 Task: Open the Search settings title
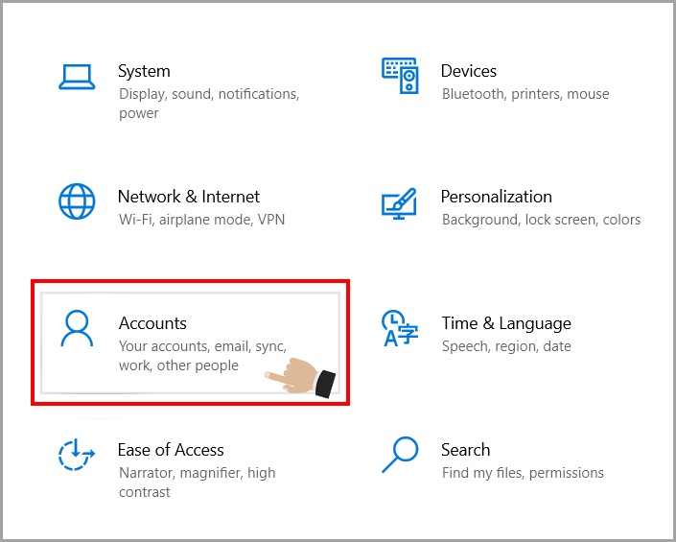[x=465, y=450]
